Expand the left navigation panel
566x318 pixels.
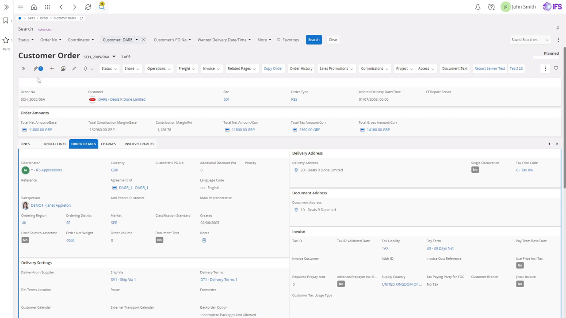pyautogui.click(x=6, y=7)
